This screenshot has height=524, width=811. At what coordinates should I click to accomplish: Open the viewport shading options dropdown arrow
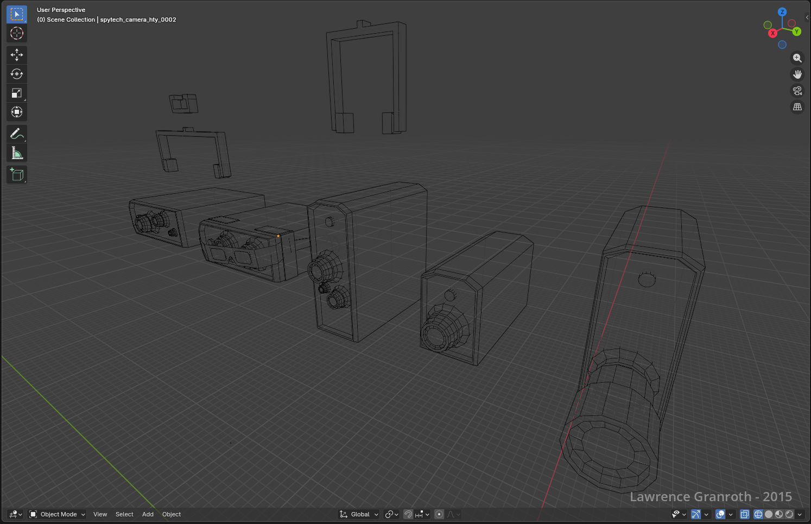(800, 514)
